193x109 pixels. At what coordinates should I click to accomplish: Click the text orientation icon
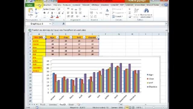tap(78, 16)
